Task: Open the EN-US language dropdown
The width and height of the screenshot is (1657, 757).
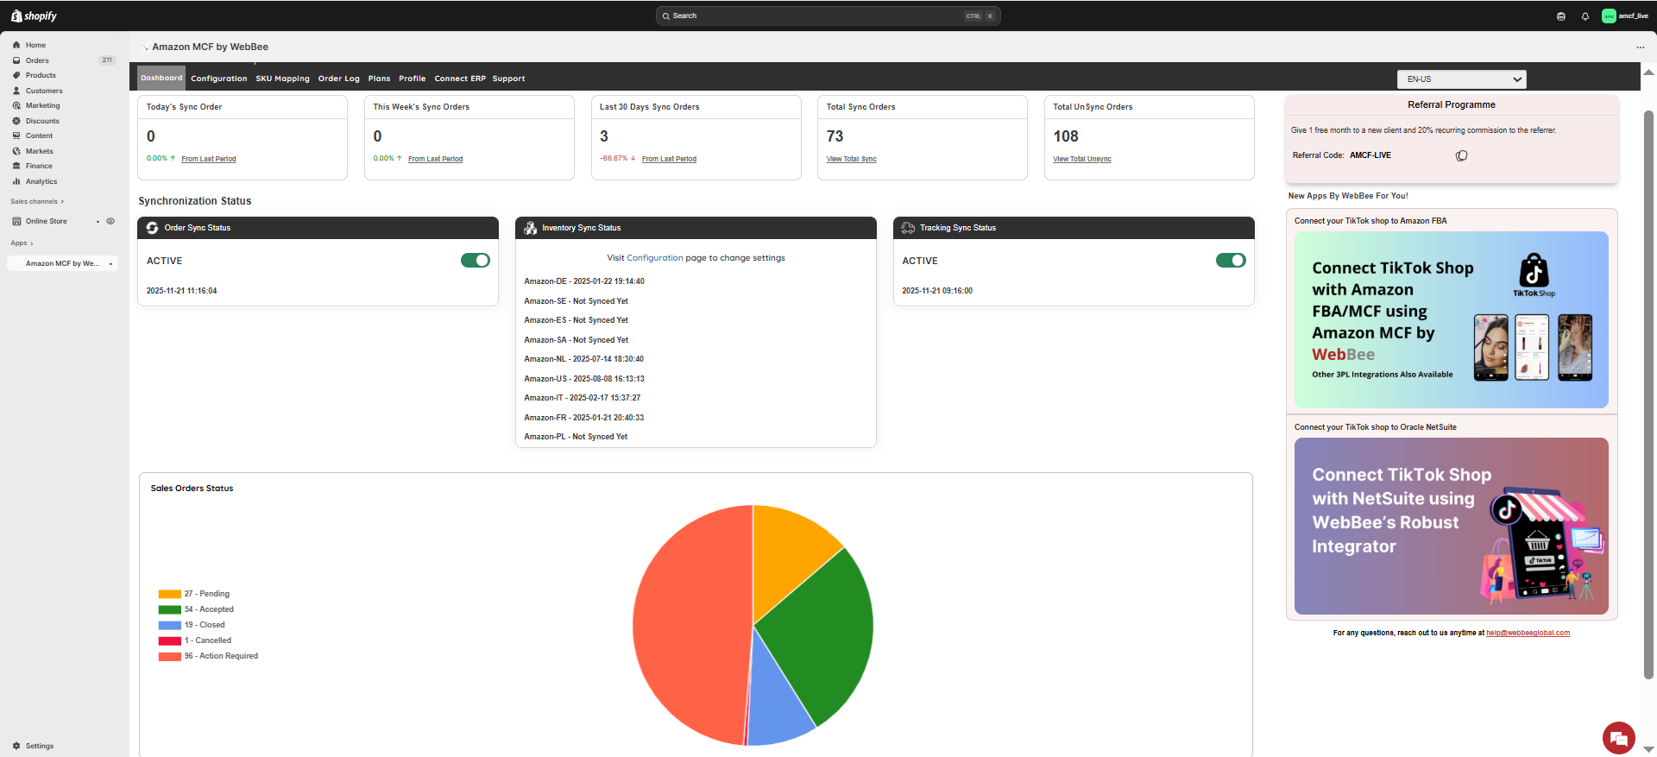Action: (x=1461, y=79)
